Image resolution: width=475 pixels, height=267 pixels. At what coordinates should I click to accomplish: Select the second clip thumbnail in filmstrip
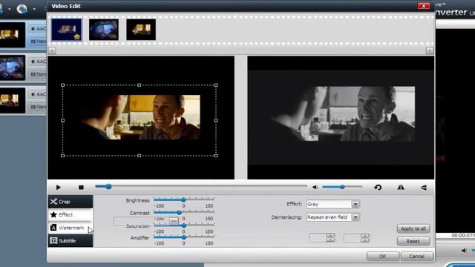[104, 30]
